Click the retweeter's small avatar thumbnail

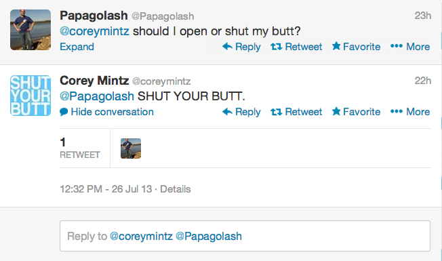[x=131, y=148]
